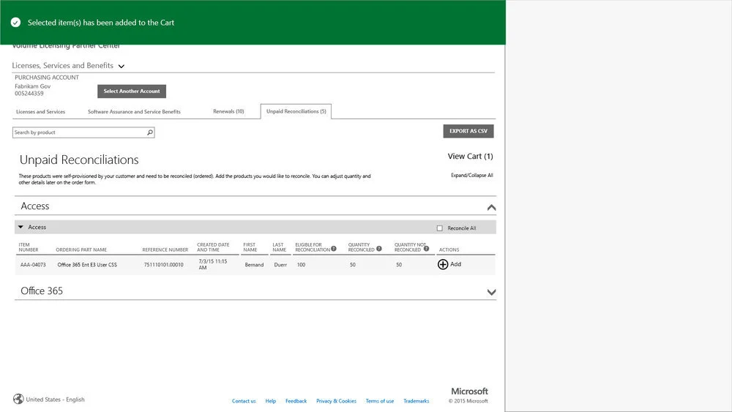
Task: Click the Fabrikam Gov account name
Action: pos(33,86)
